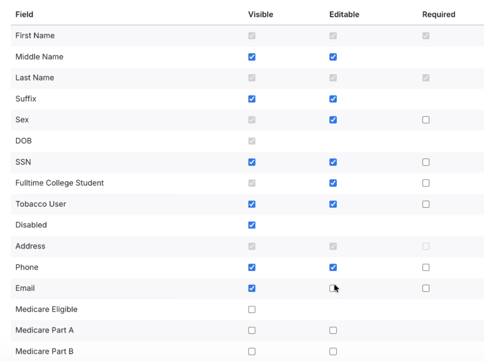Uncheck Editable for Fulltime College Student
This screenshot has height=361, width=484.
(333, 183)
